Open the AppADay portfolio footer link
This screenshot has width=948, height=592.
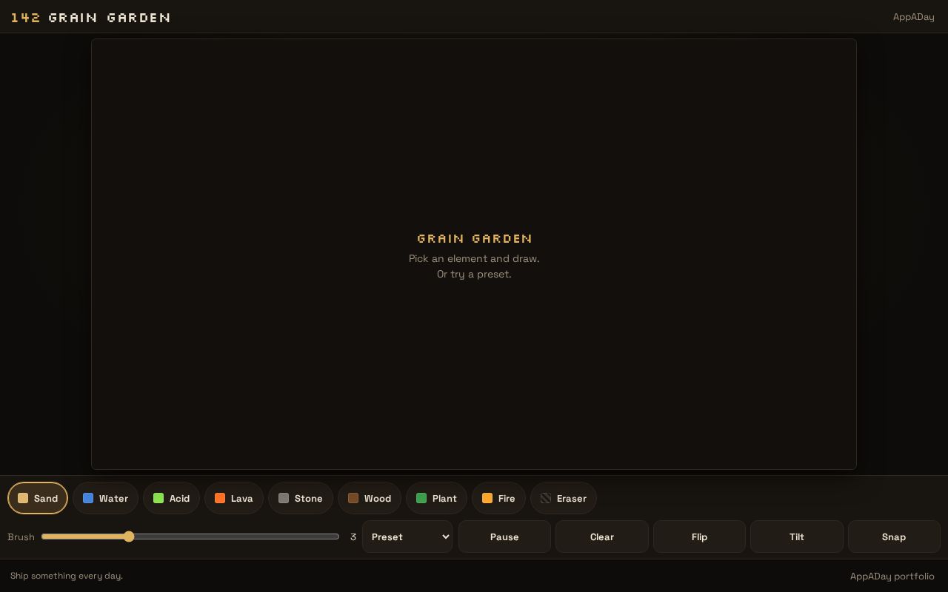point(892,576)
